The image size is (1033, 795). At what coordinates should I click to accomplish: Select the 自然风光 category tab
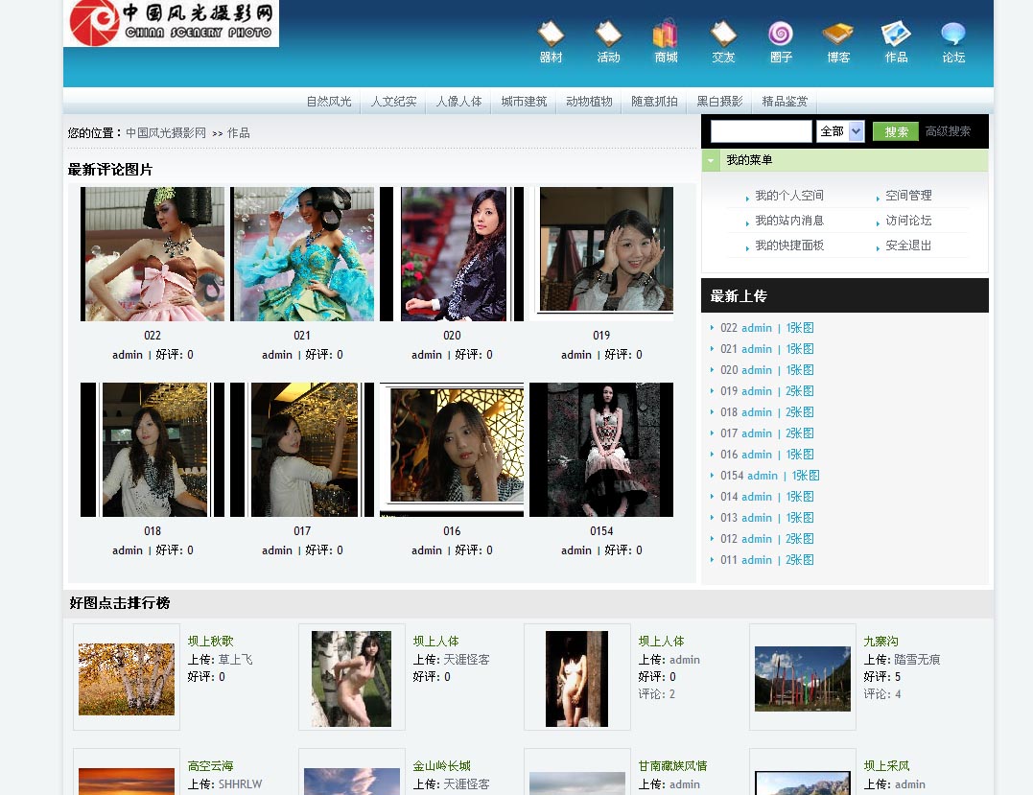pyautogui.click(x=329, y=102)
